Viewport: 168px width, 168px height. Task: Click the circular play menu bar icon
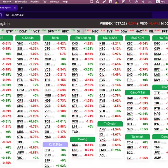point(136,2)
